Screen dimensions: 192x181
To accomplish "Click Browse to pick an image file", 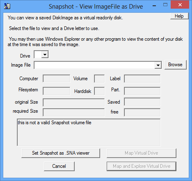I will 175,65.
